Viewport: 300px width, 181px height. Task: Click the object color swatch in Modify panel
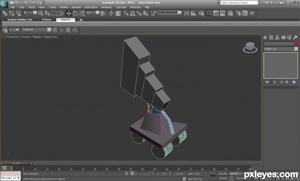coord(296,43)
